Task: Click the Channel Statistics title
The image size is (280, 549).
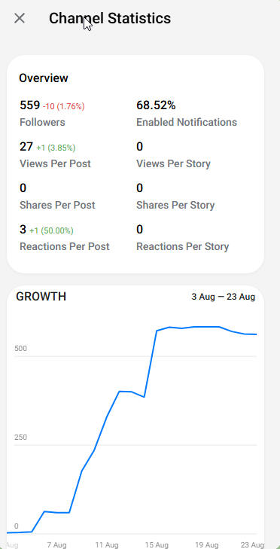Action: [x=110, y=18]
